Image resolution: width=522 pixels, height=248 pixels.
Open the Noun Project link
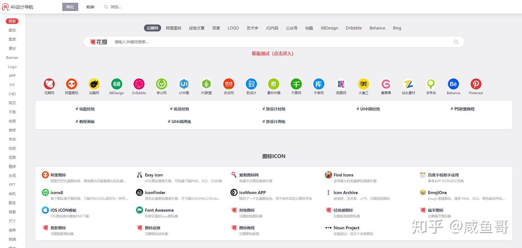[x=346, y=228]
